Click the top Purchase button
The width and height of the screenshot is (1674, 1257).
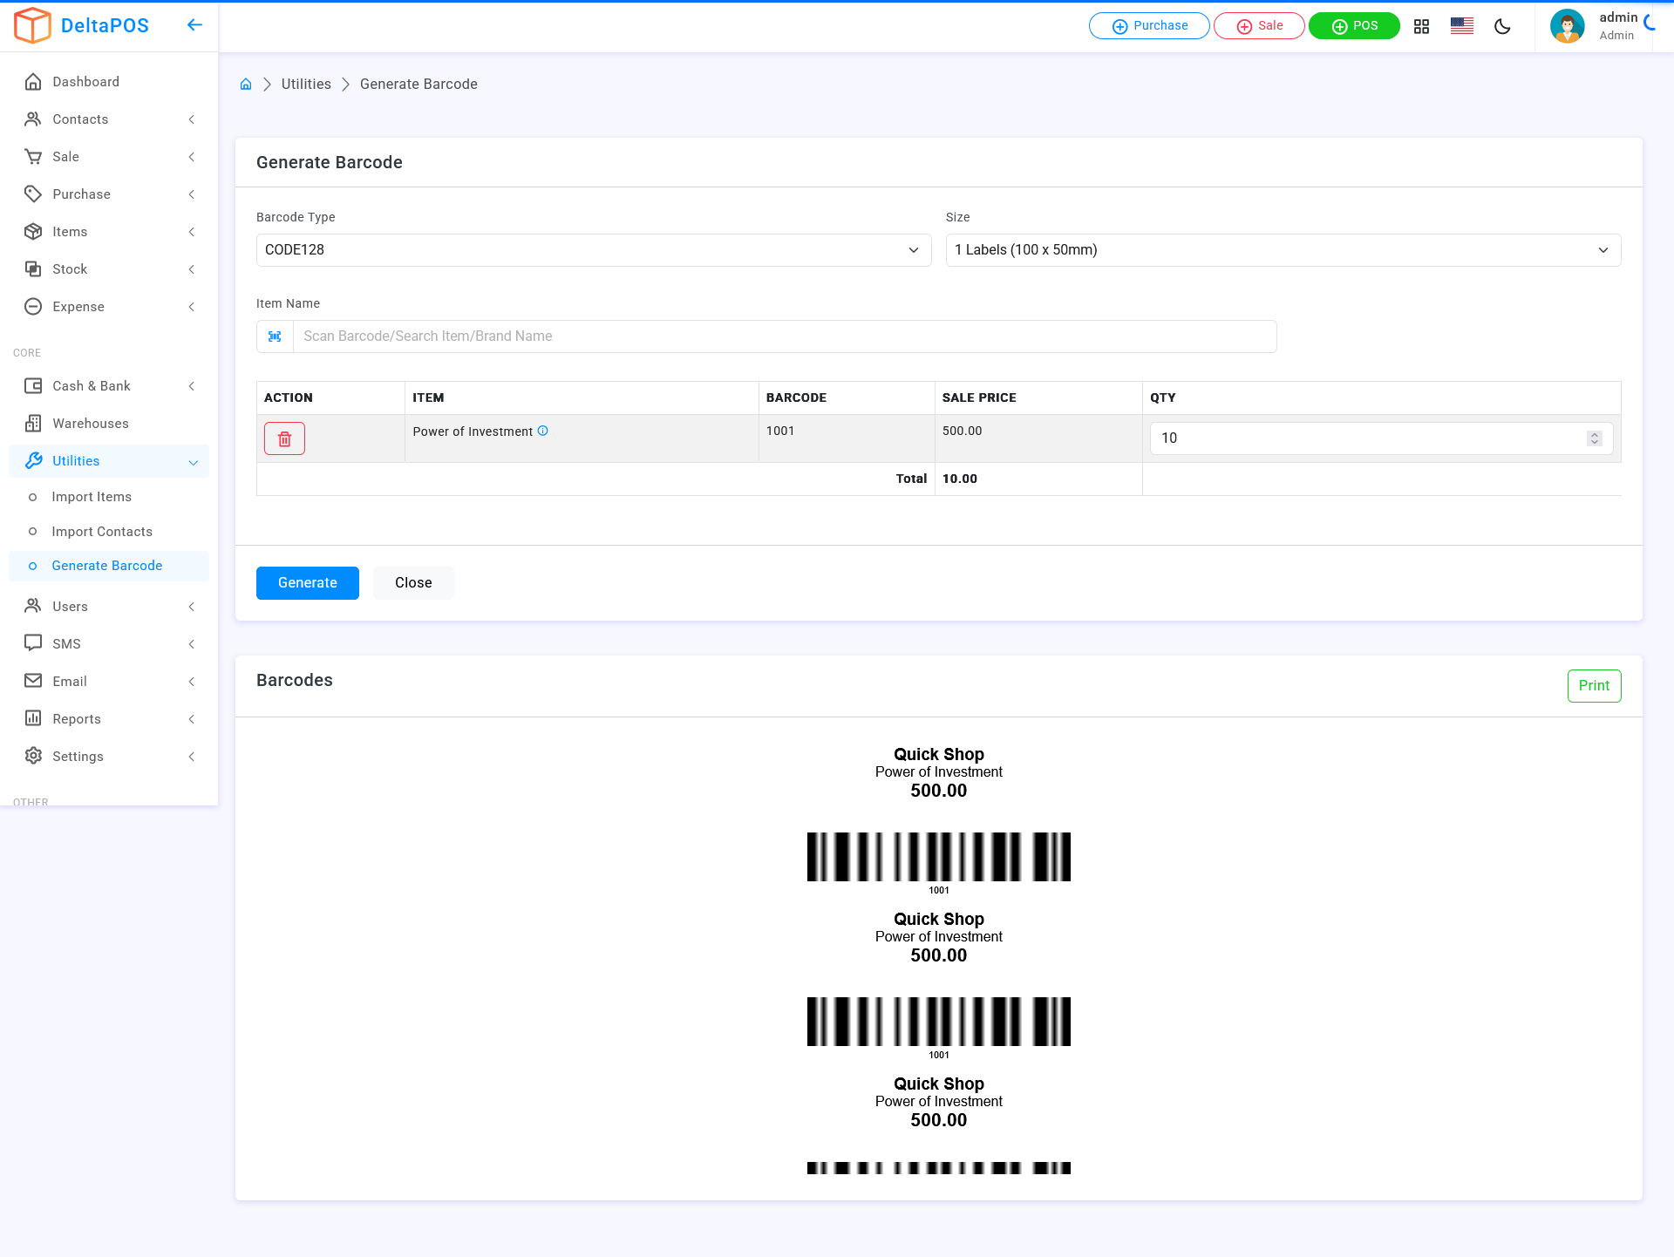pos(1149,26)
